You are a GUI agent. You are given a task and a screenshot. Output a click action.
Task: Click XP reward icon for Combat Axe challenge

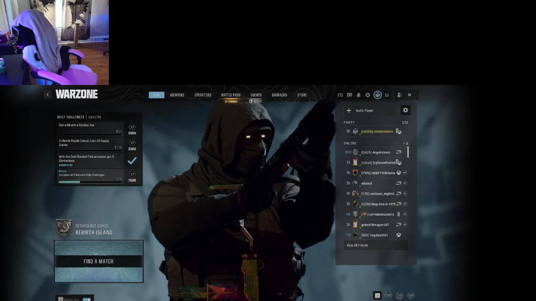(132, 127)
